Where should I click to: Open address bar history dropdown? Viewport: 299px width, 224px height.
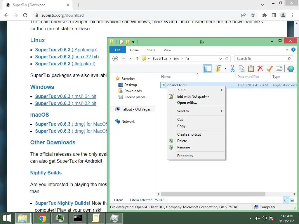[x=220, y=59]
